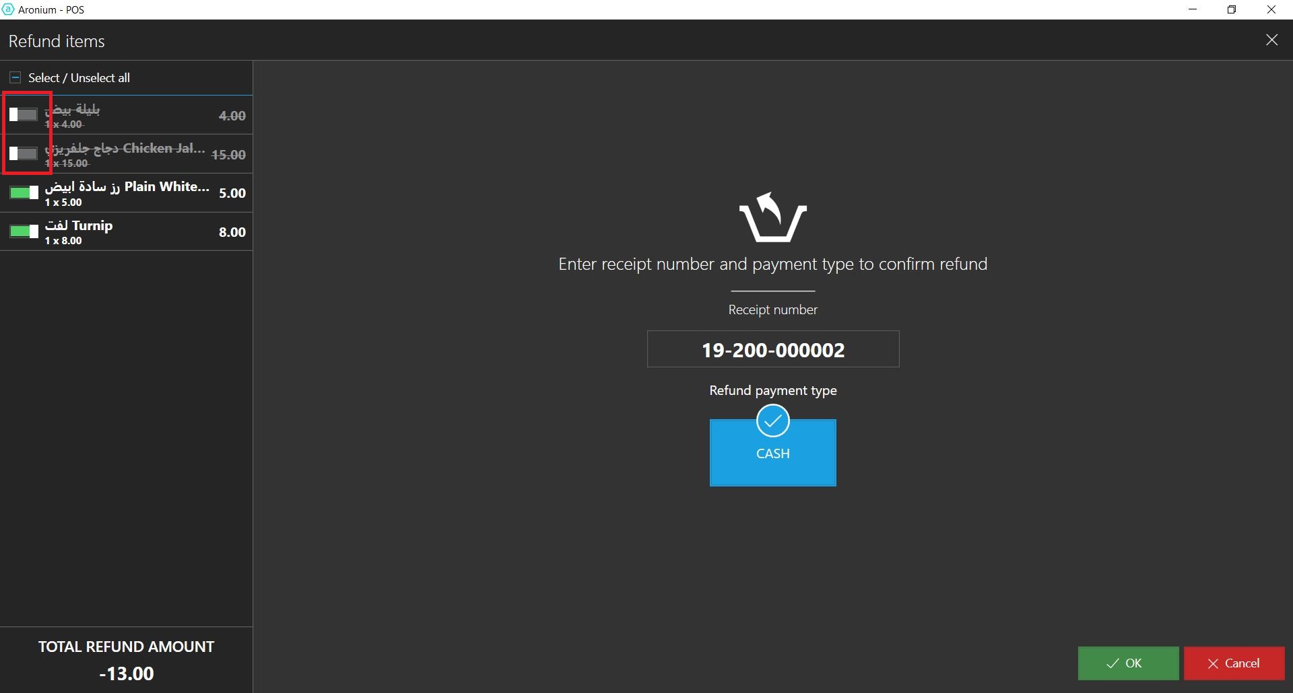Viewport: 1293px width, 693px height.
Task: Click the Chicken Jalfrezi 15.00 price
Action: tap(228, 155)
